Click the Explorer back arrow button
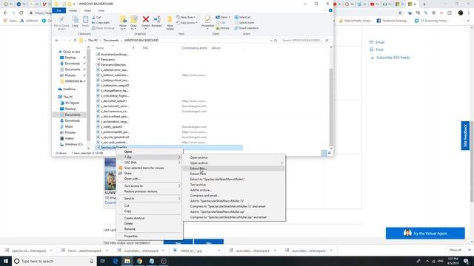This screenshot has width=474, height=266. tap(57, 41)
